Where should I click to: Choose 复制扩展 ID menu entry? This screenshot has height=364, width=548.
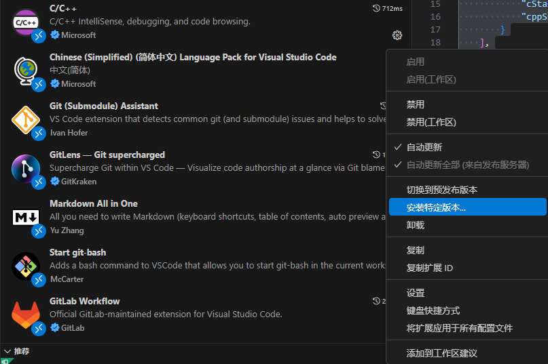coord(467,268)
